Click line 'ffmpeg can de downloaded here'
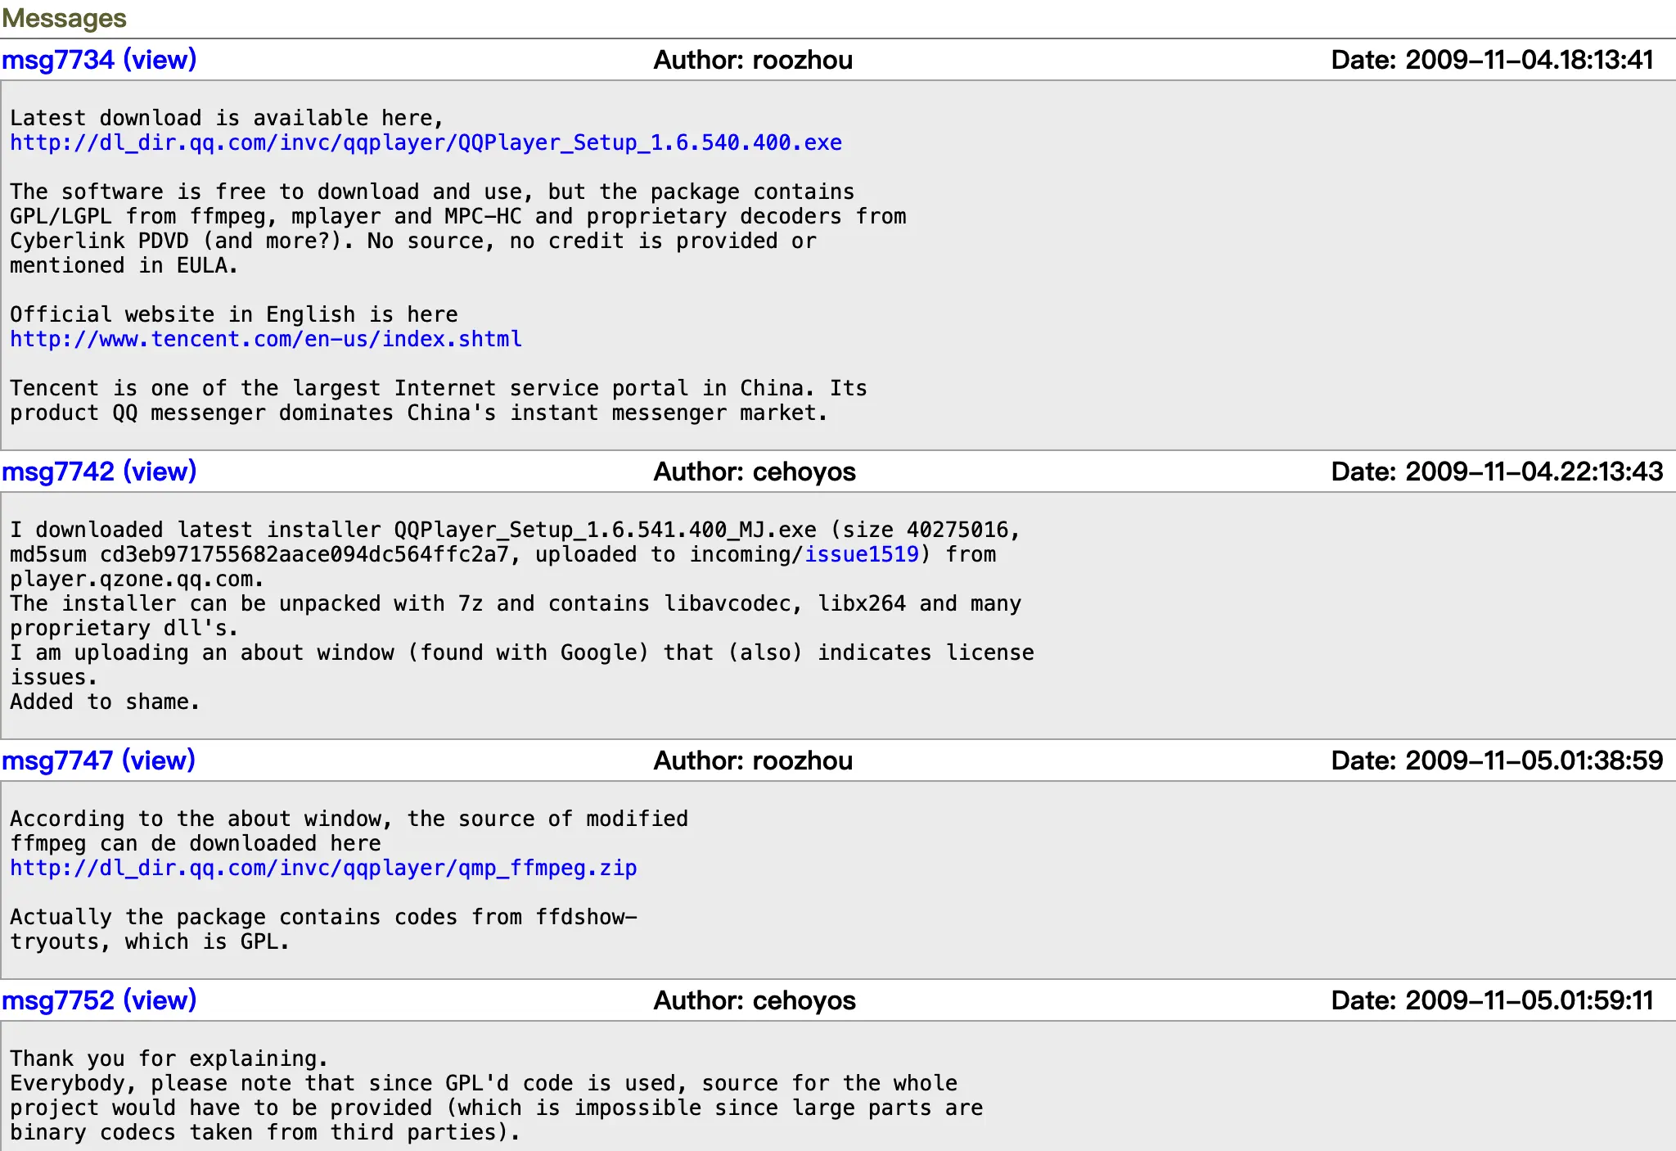Viewport: 1676px width, 1151px height. pyautogui.click(x=196, y=843)
